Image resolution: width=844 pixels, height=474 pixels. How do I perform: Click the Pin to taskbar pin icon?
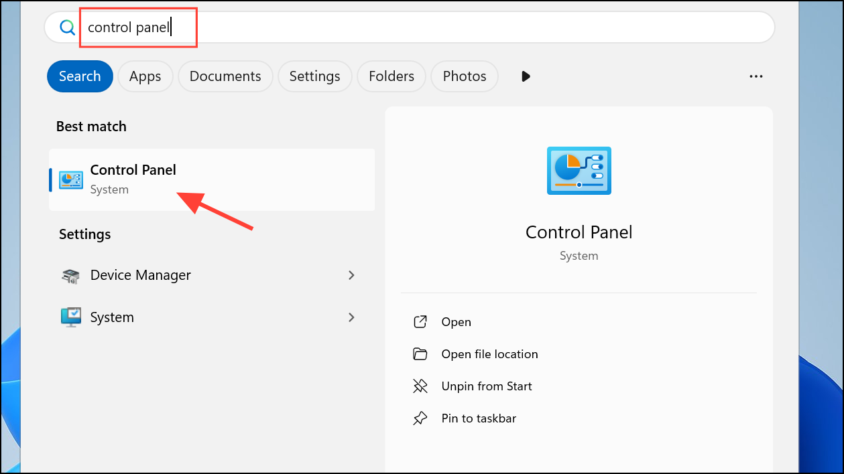coord(420,418)
